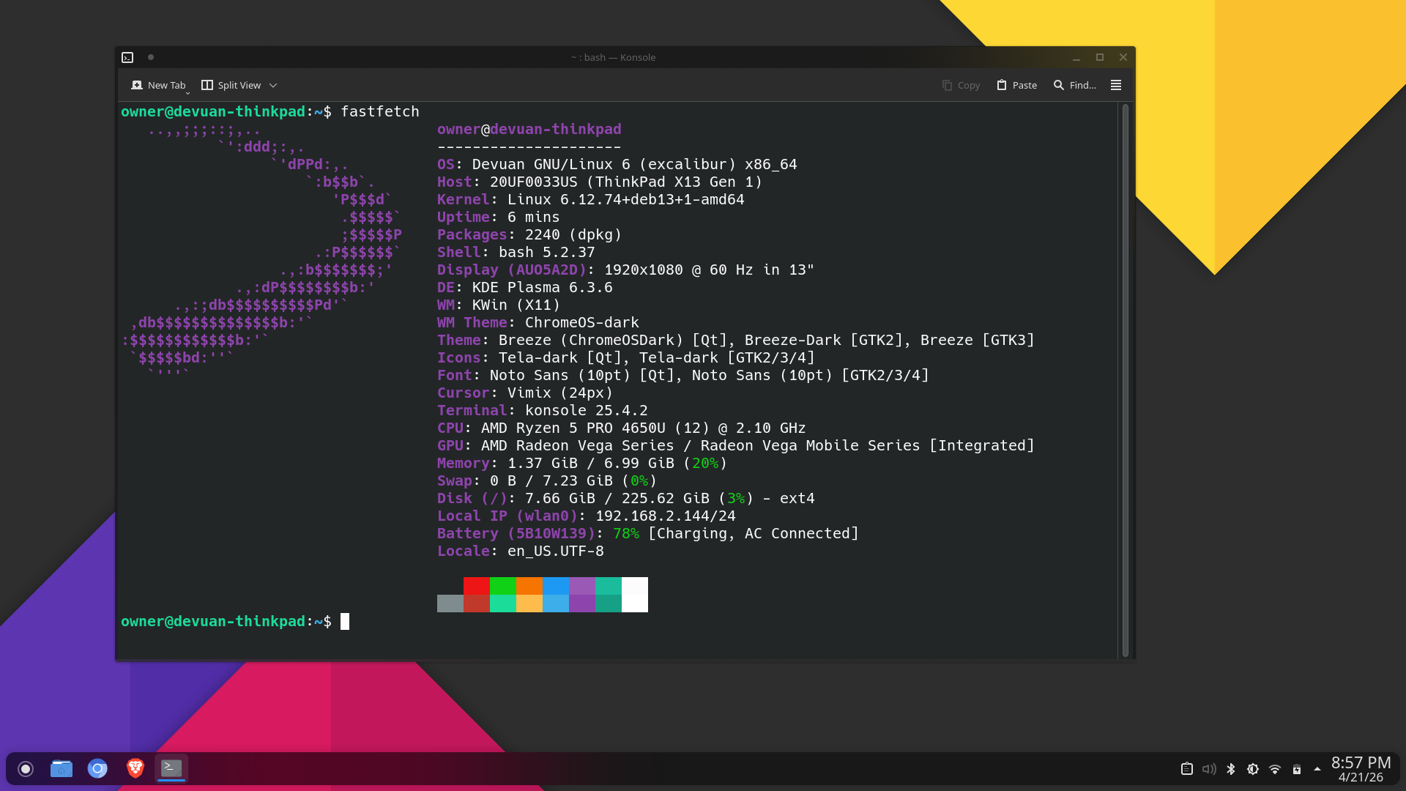Expand the hidden system tray icons
1406x791 pixels.
1318,769
